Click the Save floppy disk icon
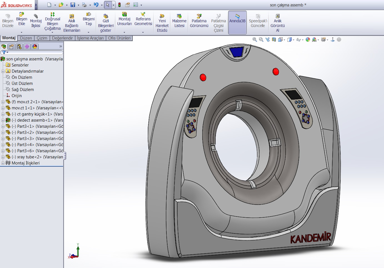 (73, 5)
